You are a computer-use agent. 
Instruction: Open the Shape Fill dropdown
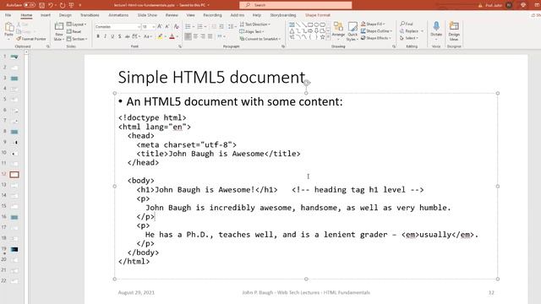[372, 24]
